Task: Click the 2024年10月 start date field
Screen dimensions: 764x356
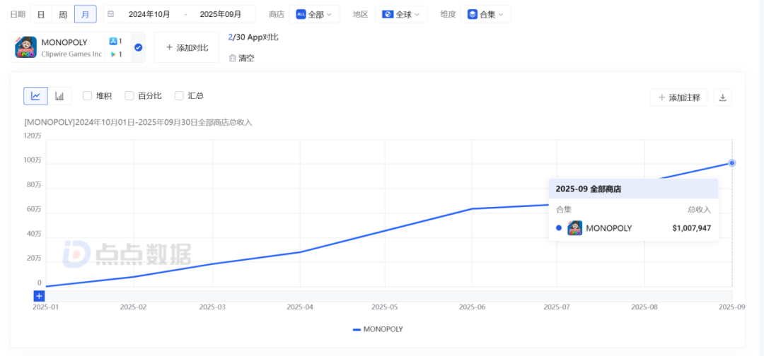Action: click(149, 14)
